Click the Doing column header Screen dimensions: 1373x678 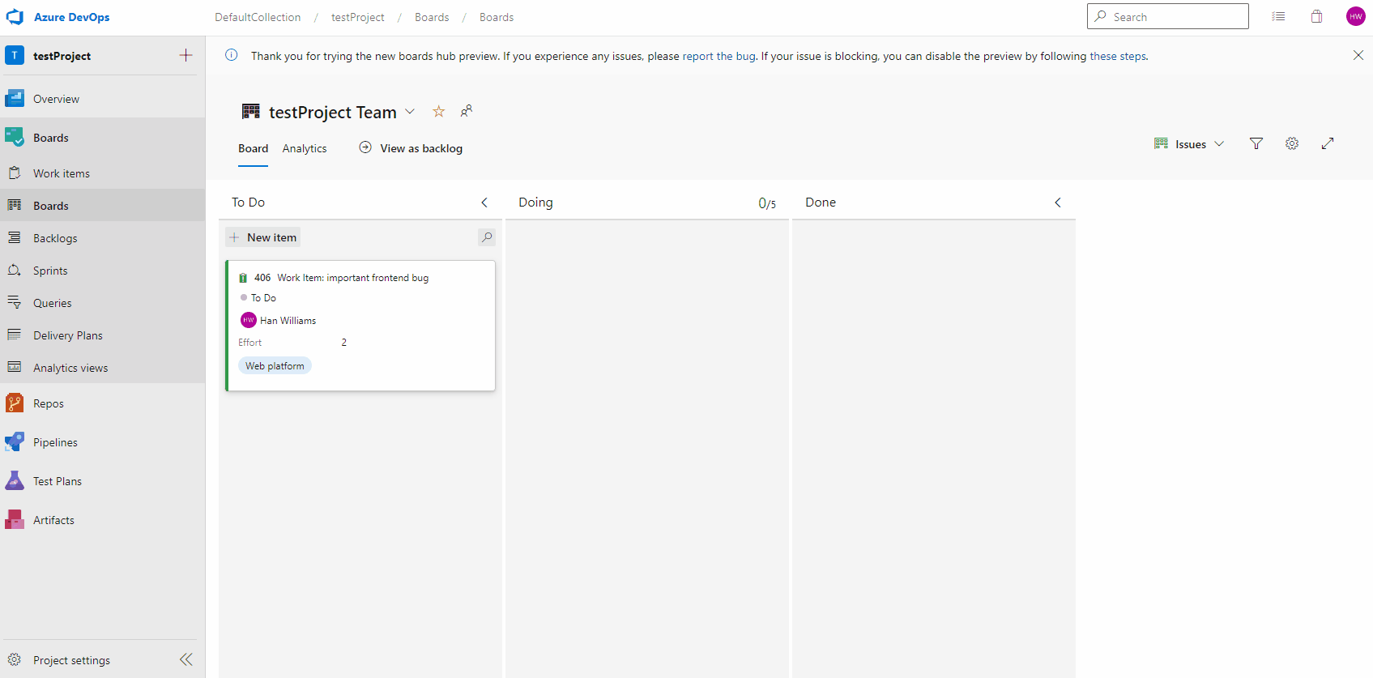(535, 203)
